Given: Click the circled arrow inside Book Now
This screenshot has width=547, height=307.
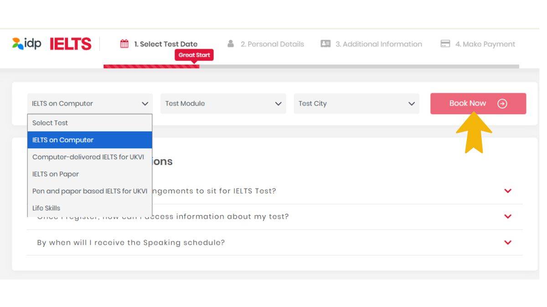Looking at the screenshot, I should click(501, 103).
